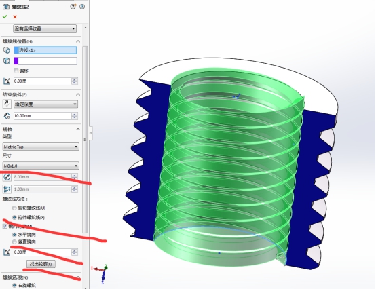Image resolution: width=376 pixels, height=289 pixels.
Task: Click the 1.00mm pitch field
Action: pyautogui.click(x=43, y=189)
